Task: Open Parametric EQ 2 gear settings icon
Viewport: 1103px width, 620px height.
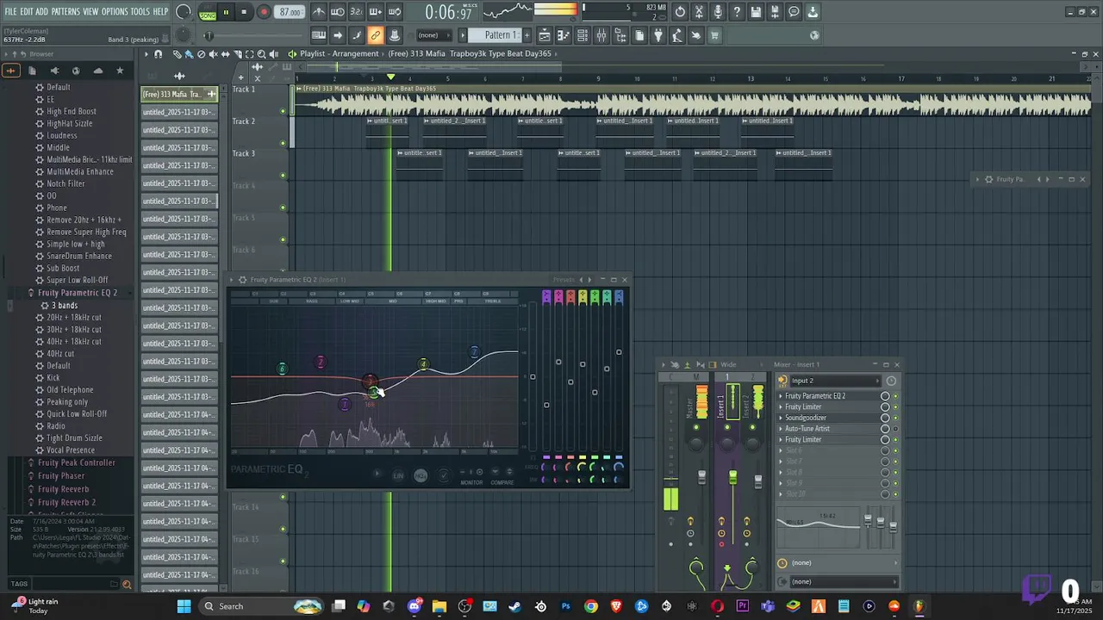Action: click(x=242, y=280)
